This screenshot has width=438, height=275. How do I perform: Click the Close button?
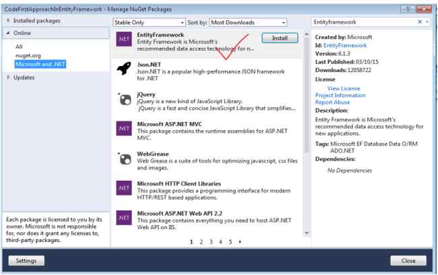coord(408,261)
